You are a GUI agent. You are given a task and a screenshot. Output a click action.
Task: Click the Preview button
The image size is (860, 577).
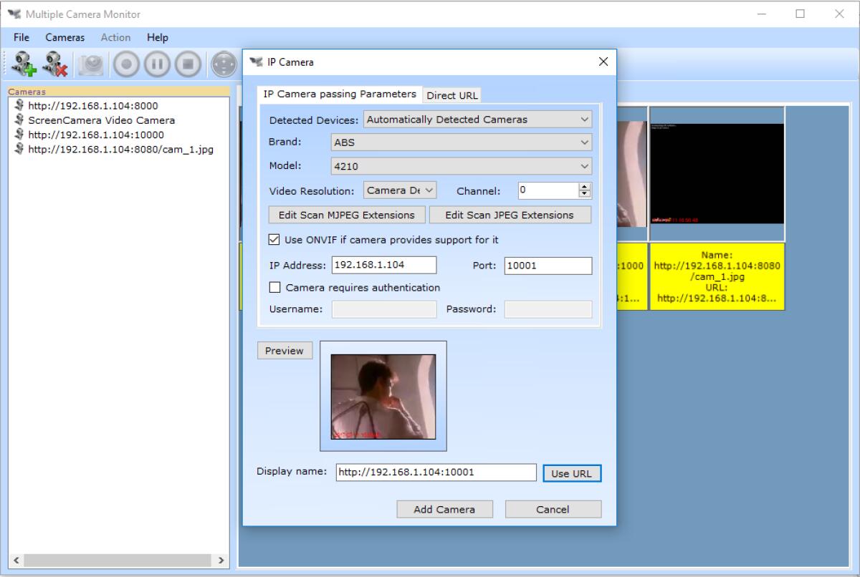tap(285, 350)
